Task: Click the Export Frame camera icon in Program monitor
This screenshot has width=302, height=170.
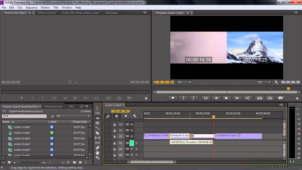Action: pos(280,98)
